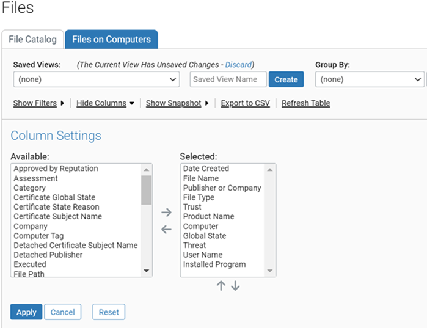This screenshot has width=427, height=328.
Task: Collapse the Hide Columns panel
Action: [105, 103]
